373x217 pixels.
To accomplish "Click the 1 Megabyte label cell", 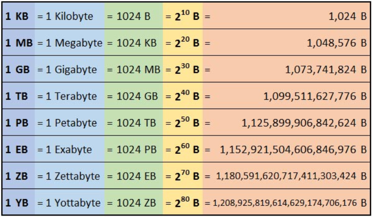I will coord(70,42).
